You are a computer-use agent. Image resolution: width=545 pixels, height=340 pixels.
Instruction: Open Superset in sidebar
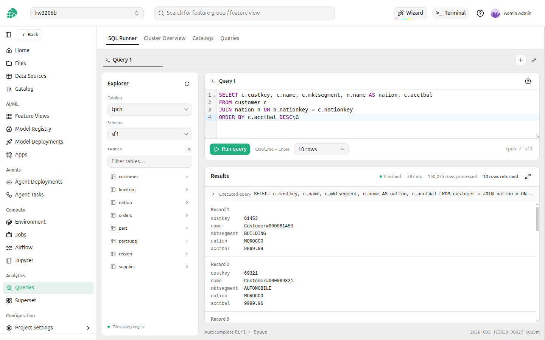[x=48, y=300]
